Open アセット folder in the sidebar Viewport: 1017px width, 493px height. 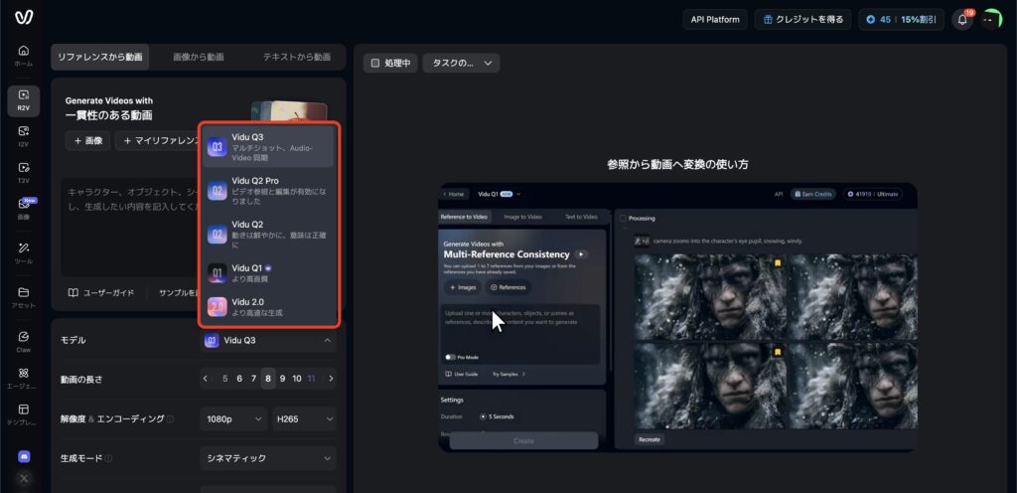pos(24,298)
